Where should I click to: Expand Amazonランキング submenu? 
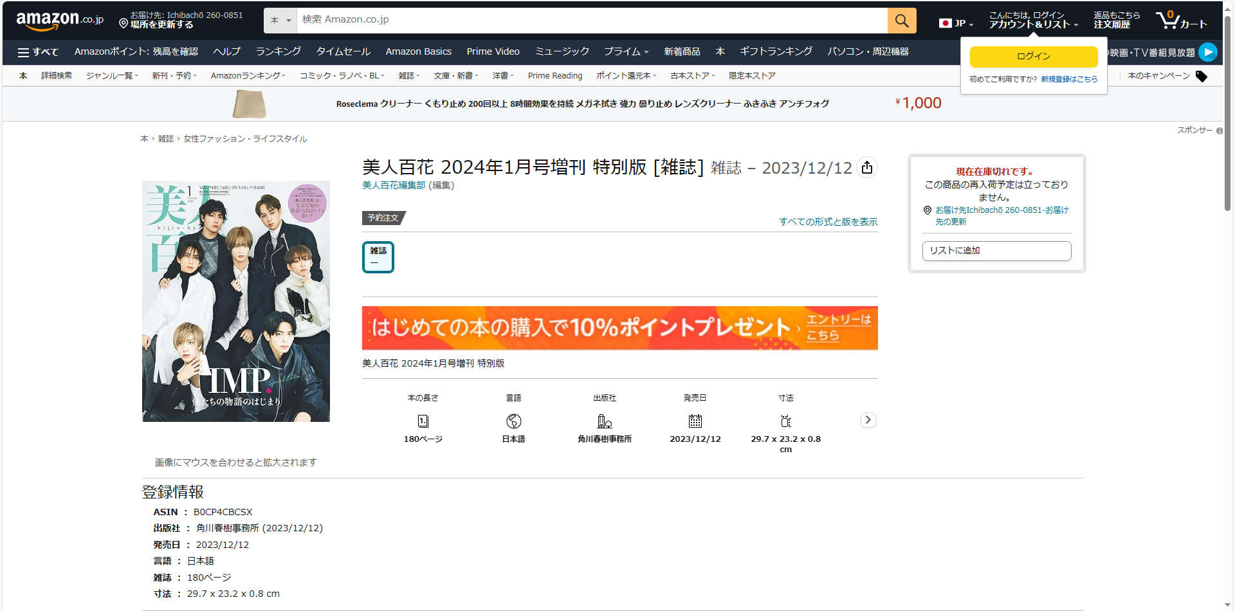point(248,76)
